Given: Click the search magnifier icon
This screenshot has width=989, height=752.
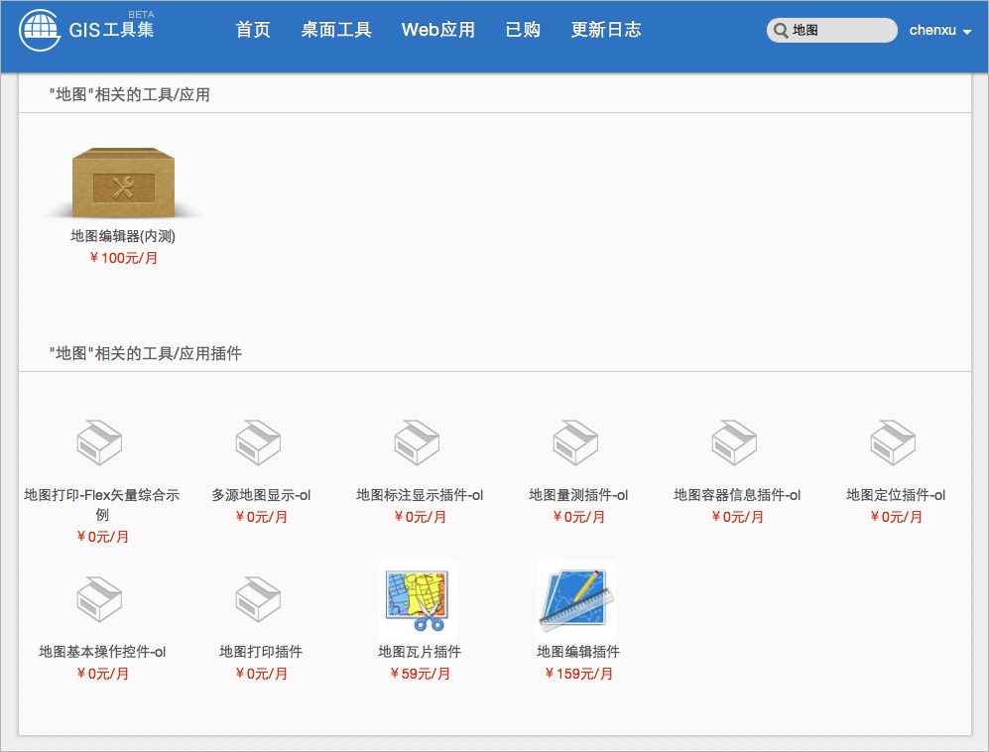Looking at the screenshot, I should point(781,31).
